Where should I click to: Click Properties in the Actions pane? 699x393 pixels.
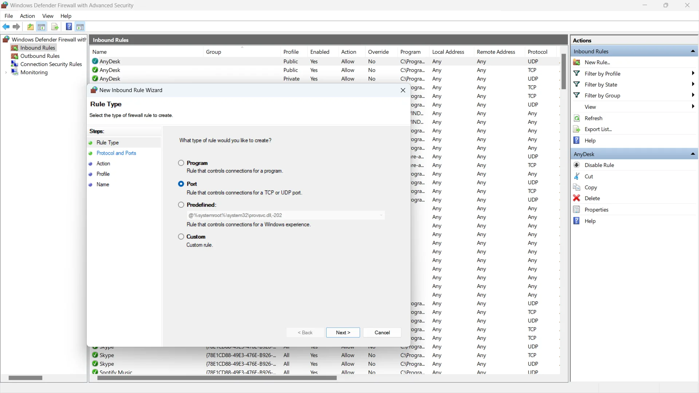(x=596, y=210)
